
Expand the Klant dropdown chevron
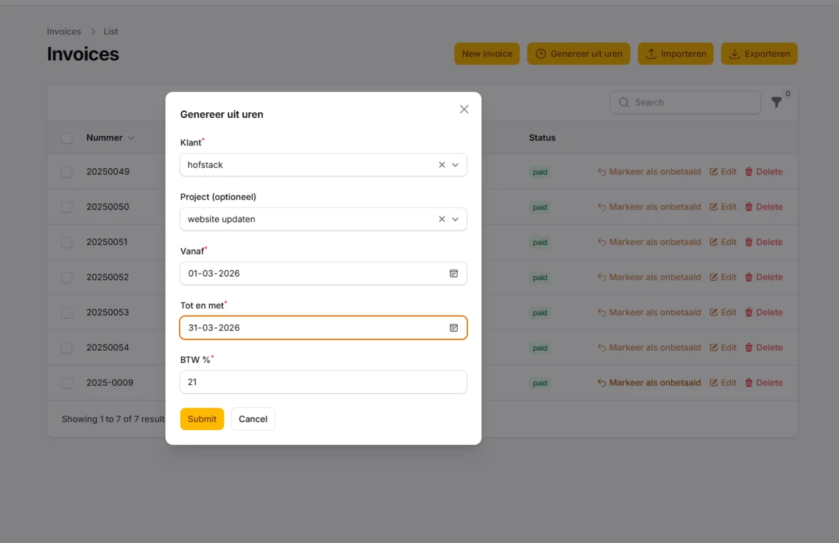(455, 165)
